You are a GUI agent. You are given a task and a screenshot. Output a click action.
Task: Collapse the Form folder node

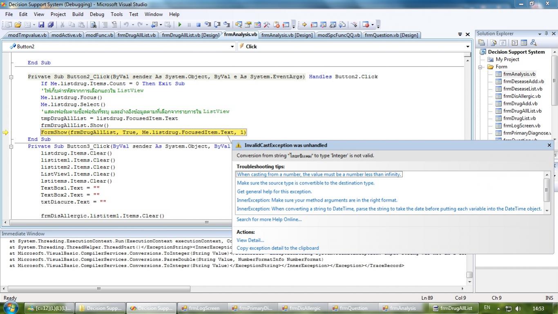(481, 67)
